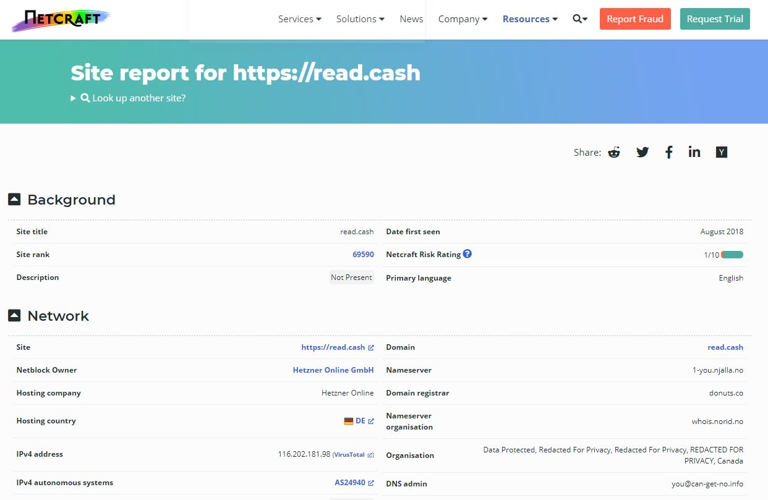The height and width of the screenshot is (500, 768).
Task: Open the AS24940 autonomous system link
Action: [350, 483]
